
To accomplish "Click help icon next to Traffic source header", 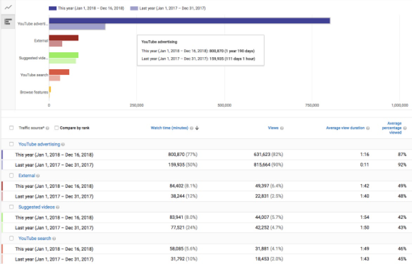I will (x=48, y=128).
